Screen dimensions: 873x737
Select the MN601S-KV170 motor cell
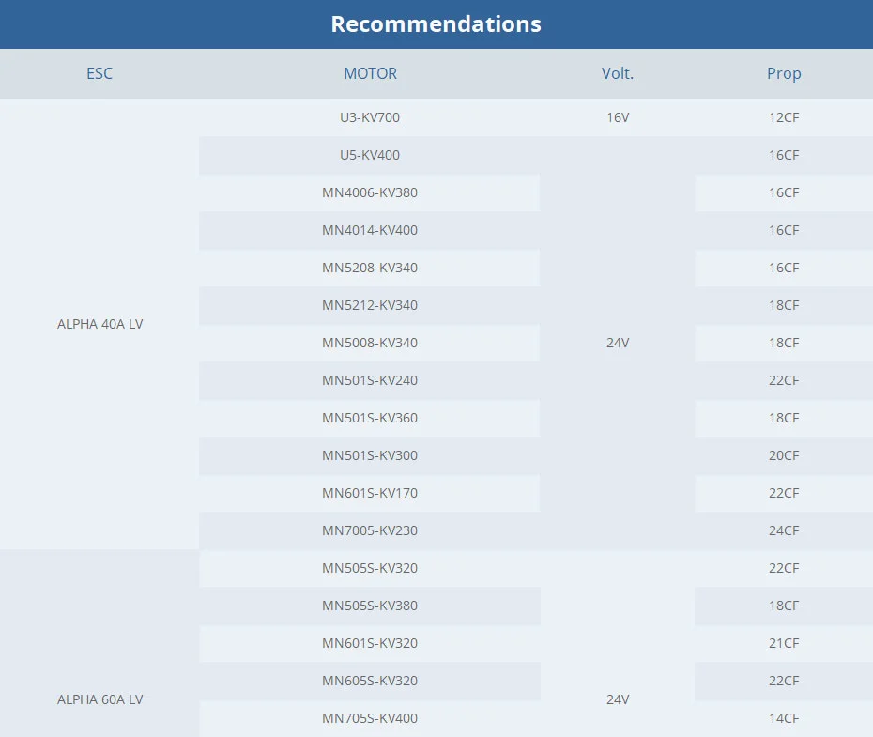(x=370, y=493)
